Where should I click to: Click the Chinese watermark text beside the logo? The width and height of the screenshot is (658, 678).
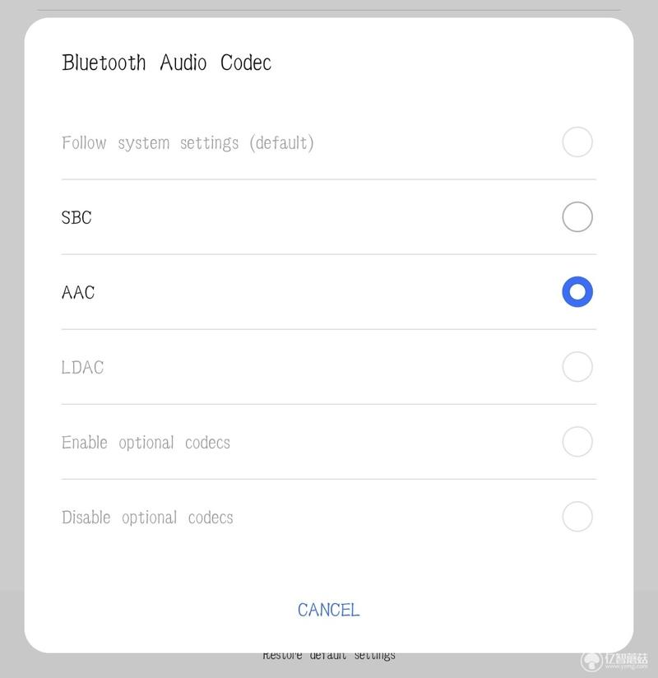click(626, 659)
